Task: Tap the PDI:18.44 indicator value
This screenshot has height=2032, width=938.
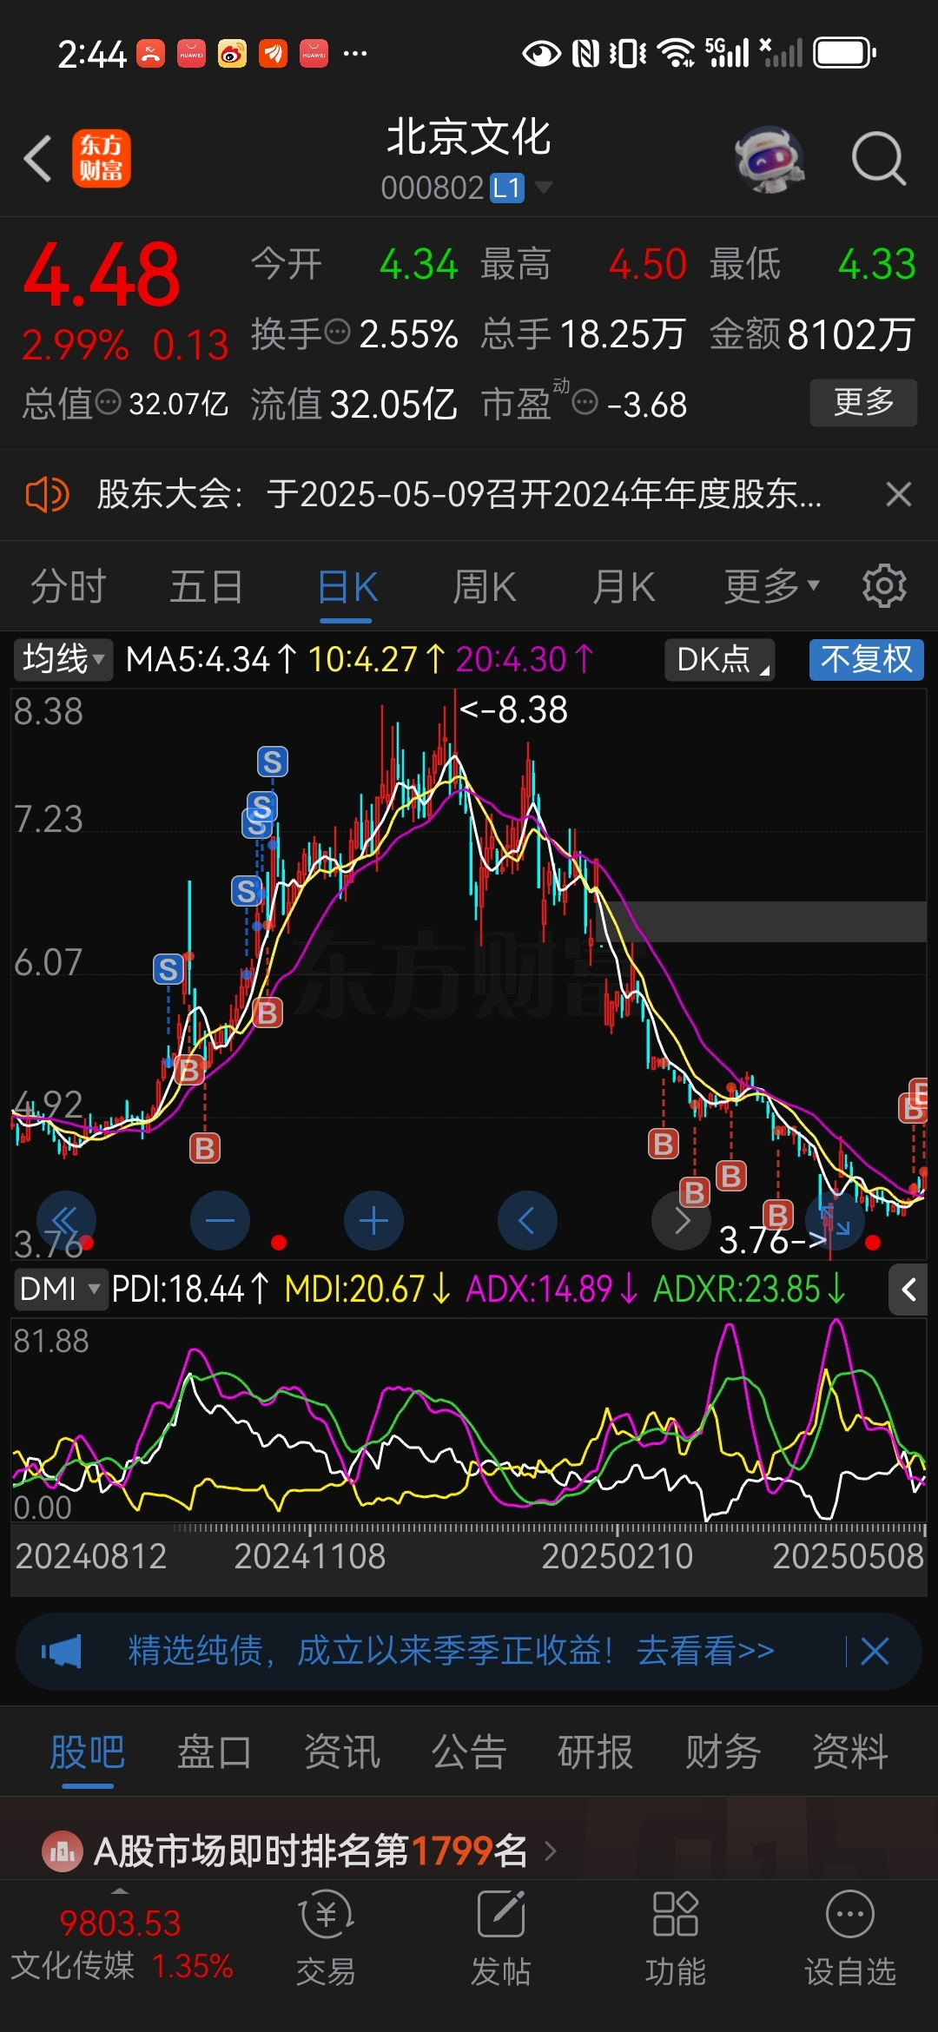Action: 190,1289
